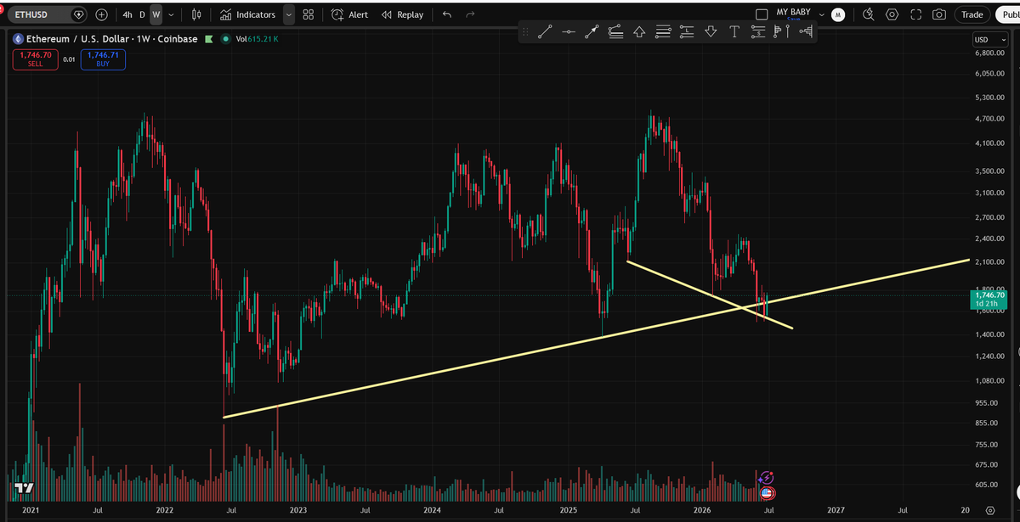Click the TradingView logo at chart bottom-left
Screen dimensions: 1020x522
pyautogui.click(x=23, y=489)
